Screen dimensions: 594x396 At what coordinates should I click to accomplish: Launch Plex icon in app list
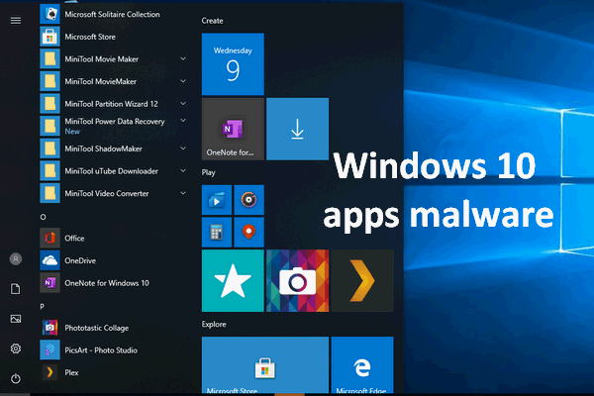[x=50, y=372]
